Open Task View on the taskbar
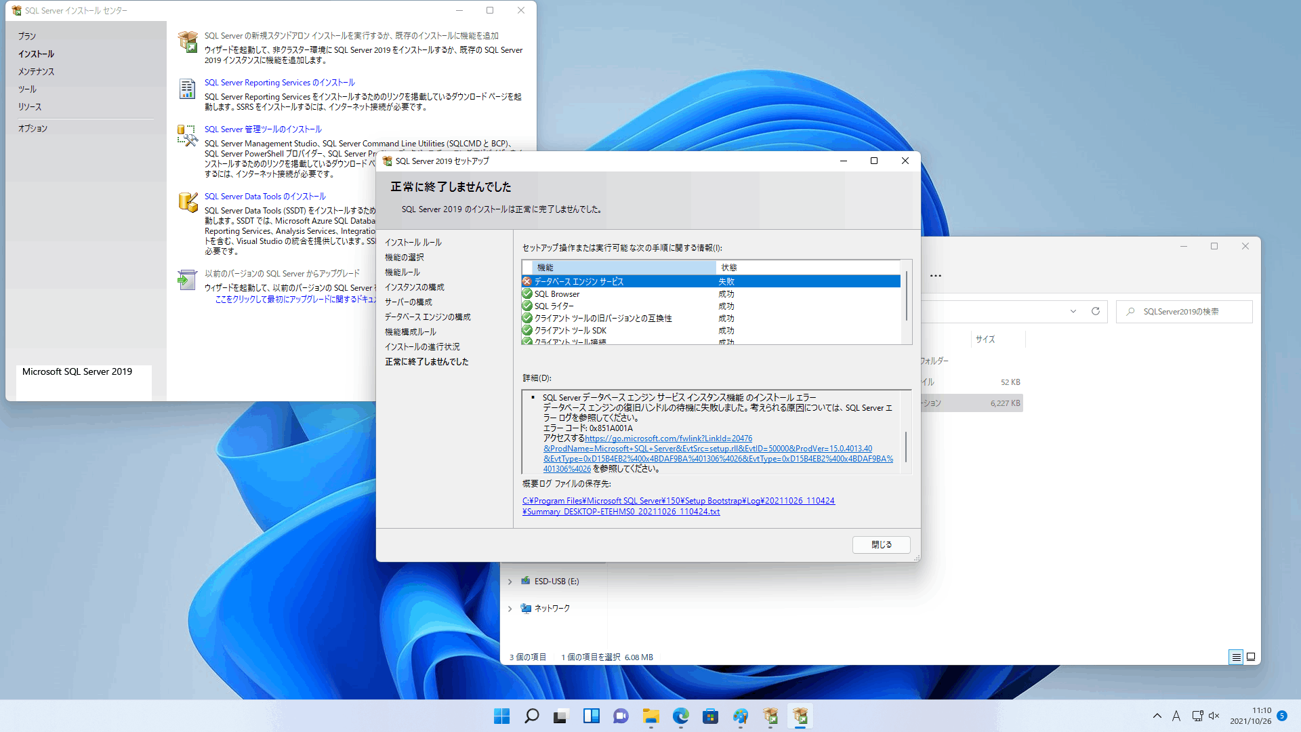1301x732 pixels. click(x=561, y=716)
